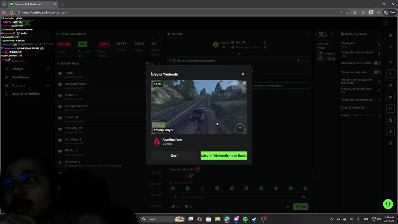The image size is (398, 224).
Task: Open Spotify from the taskbar
Action: pyautogui.click(x=245, y=219)
